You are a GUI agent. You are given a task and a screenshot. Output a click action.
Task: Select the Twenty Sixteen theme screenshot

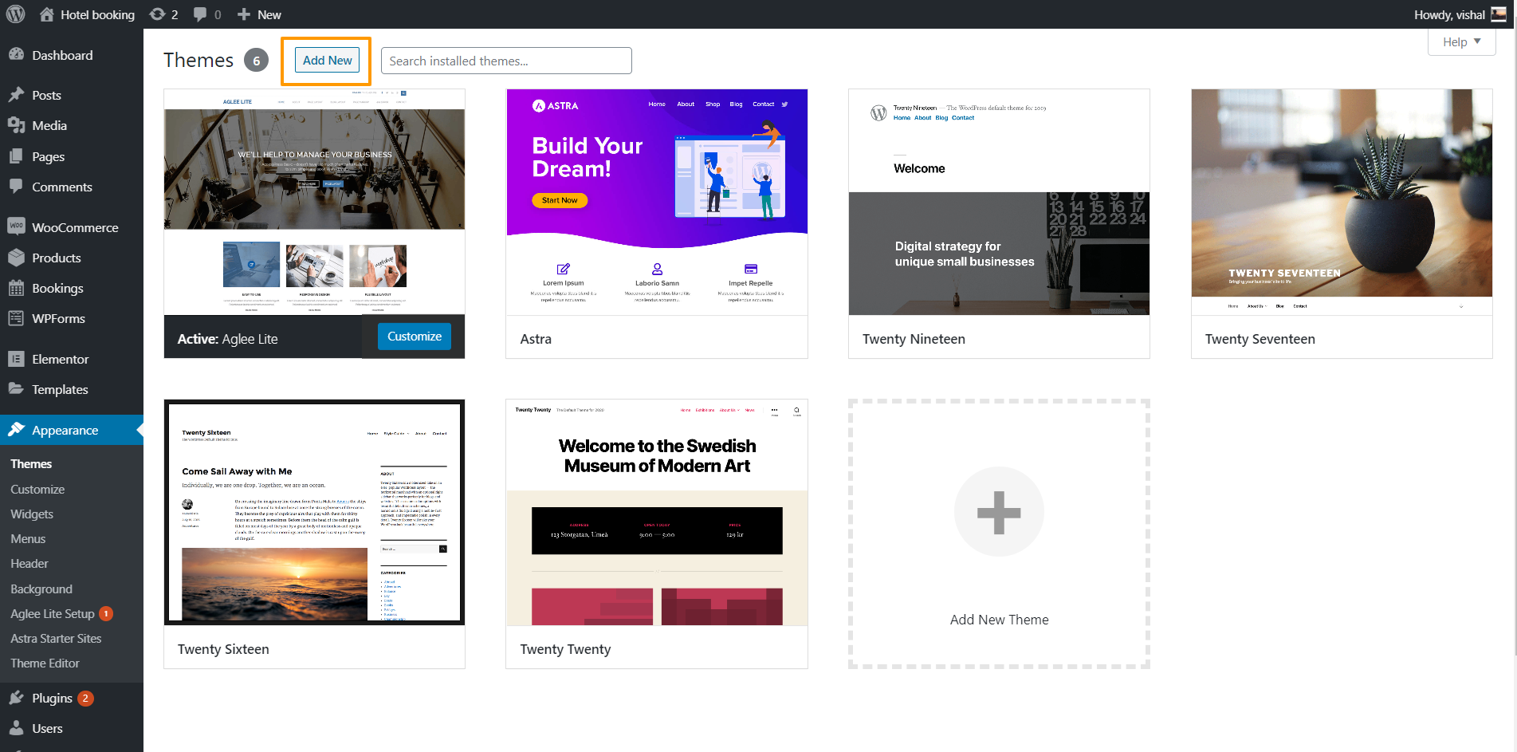(x=314, y=512)
